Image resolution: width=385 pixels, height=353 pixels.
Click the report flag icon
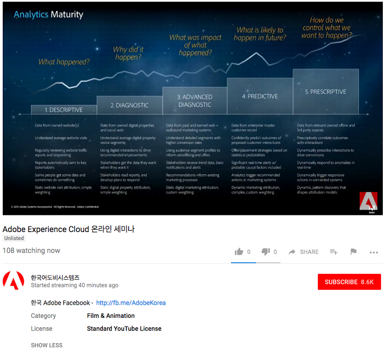click(x=354, y=252)
